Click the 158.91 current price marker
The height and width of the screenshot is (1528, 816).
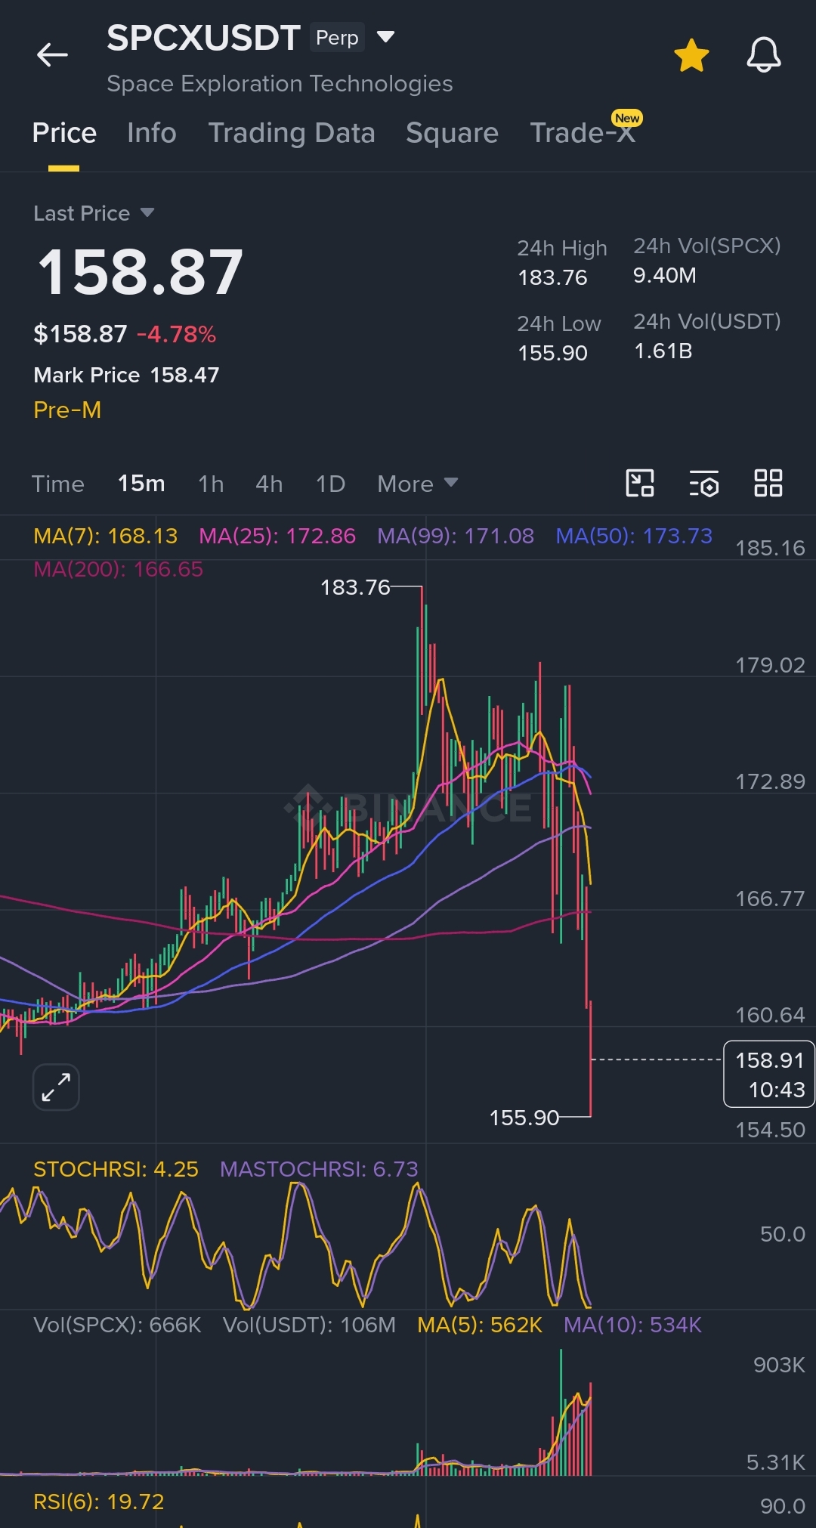click(769, 1074)
